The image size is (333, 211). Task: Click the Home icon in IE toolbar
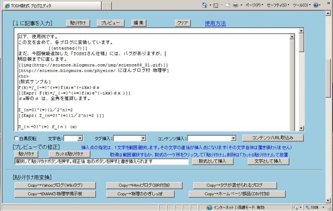pyautogui.click(x=204, y=5)
